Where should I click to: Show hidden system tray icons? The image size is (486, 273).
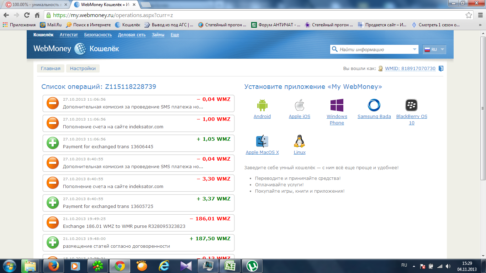(x=414, y=266)
